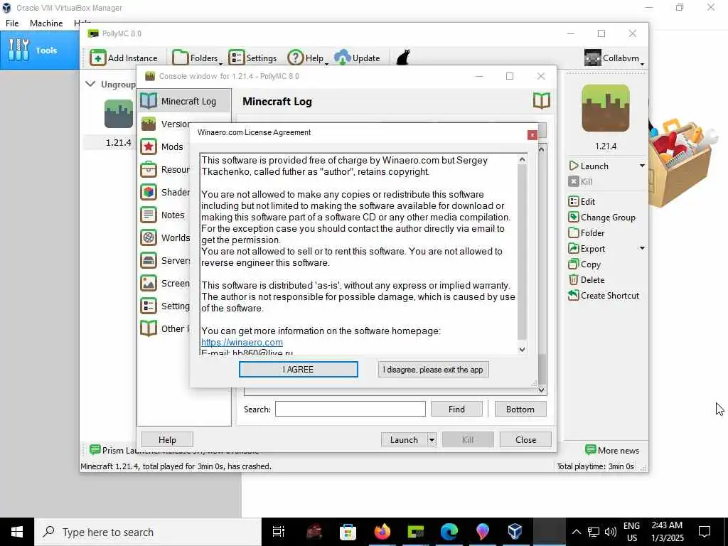Click the license text scroll up arrow
Screen dimensions: 728x546
(x=522, y=160)
